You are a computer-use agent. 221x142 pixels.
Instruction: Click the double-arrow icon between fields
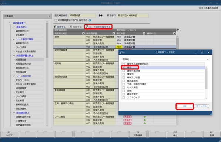tap(101, 16)
